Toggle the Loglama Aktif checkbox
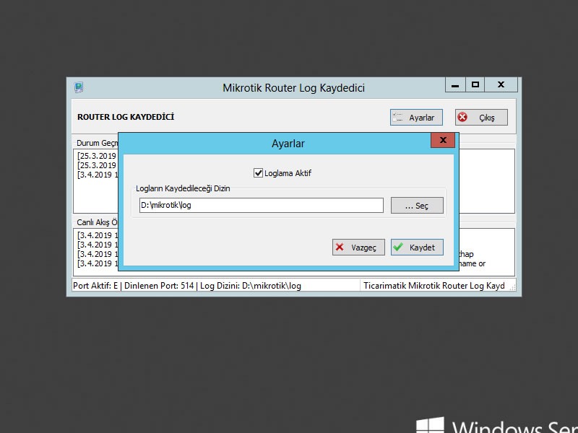This screenshot has width=578, height=433. [258, 173]
